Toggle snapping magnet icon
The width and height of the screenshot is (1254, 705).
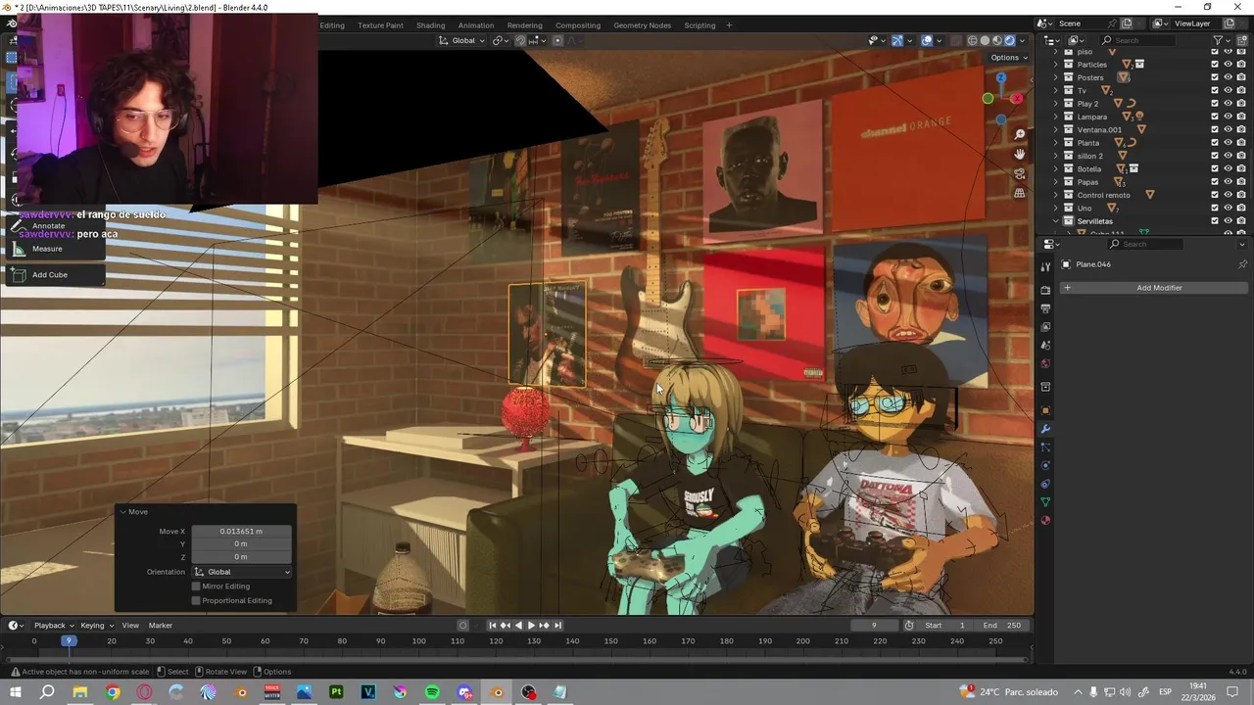point(520,40)
